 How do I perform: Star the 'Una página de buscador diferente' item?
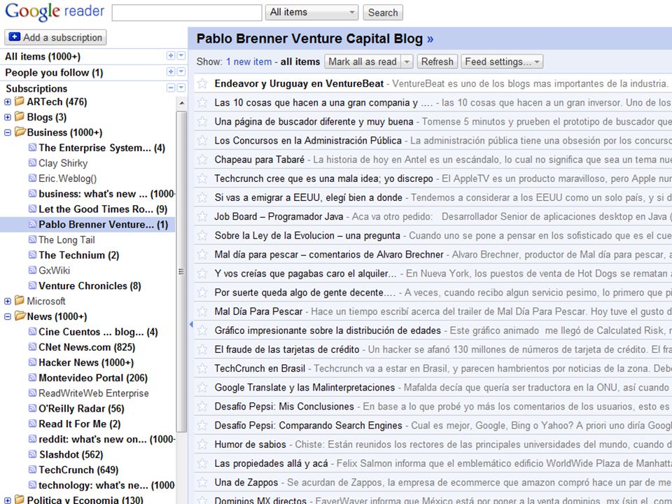(202, 122)
